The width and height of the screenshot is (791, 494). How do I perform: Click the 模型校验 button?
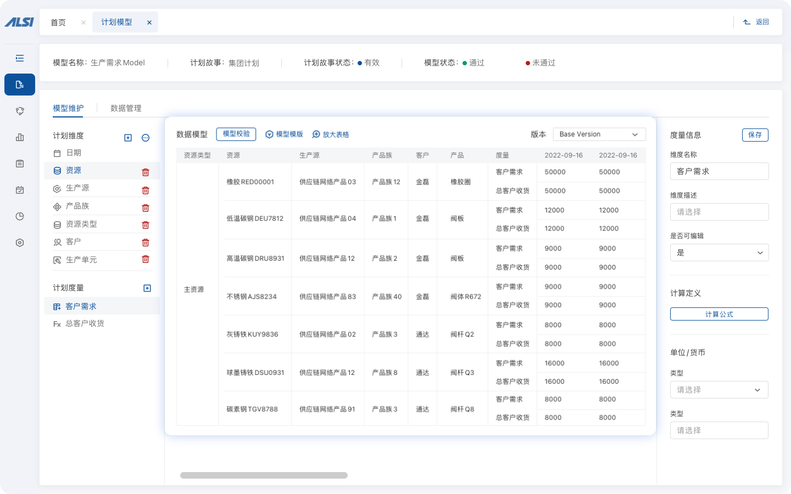click(x=236, y=134)
